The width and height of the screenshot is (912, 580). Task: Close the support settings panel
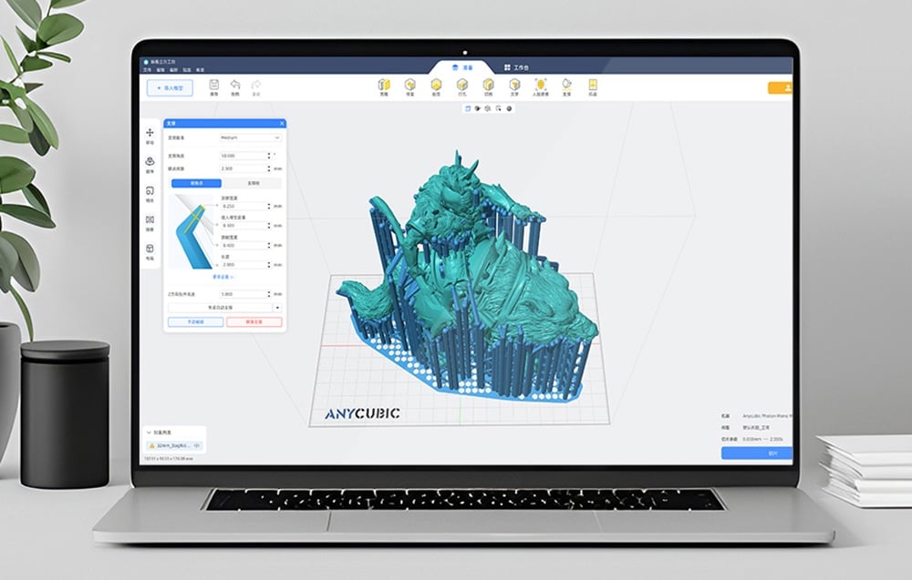pos(282,123)
